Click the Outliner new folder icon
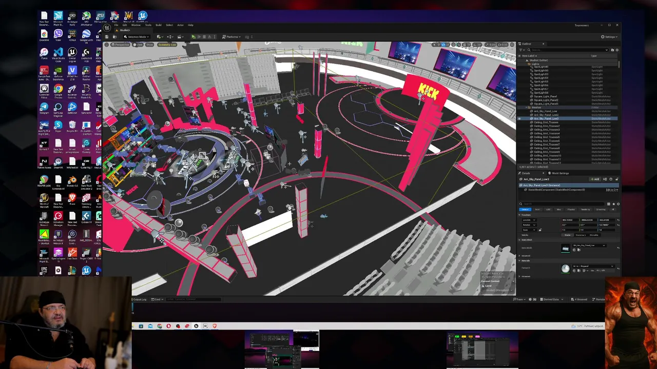657x369 pixels. tap(612, 50)
